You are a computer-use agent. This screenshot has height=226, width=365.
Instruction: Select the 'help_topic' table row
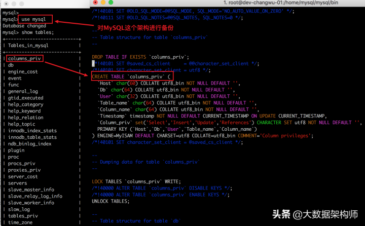pos(22,124)
